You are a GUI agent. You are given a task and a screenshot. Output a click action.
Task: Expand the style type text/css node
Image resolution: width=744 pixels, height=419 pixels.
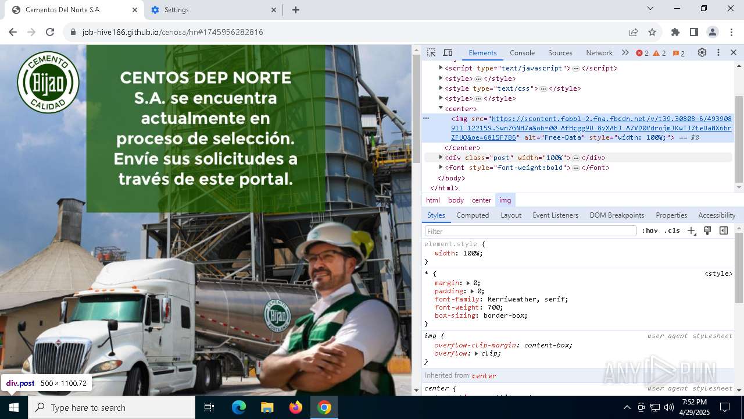tap(441, 88)
